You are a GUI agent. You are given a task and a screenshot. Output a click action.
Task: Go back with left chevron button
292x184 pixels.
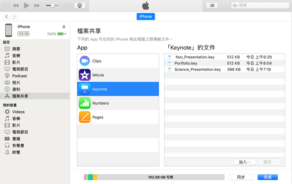click(7, 16)
